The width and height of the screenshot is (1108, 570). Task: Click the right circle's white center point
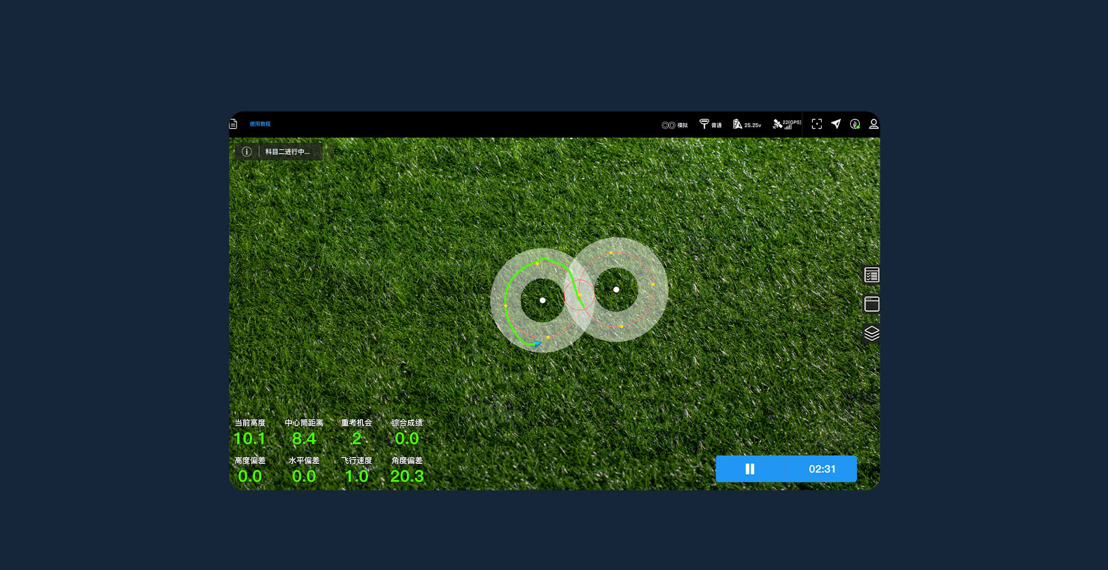click(616, 290)
